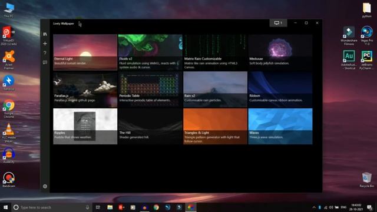Click the Recycle Bin icon
Viewport: 377px width, 212px height.
point(366,180)
